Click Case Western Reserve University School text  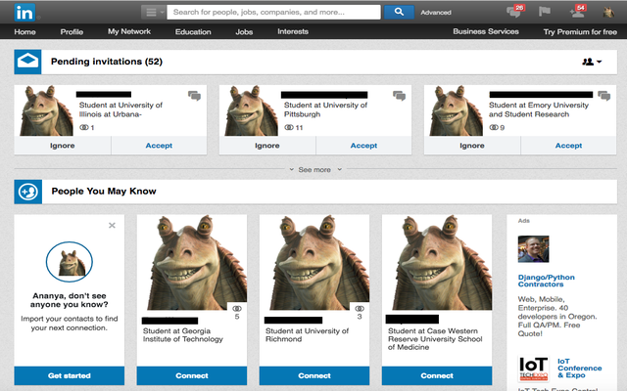coord(435,339)
